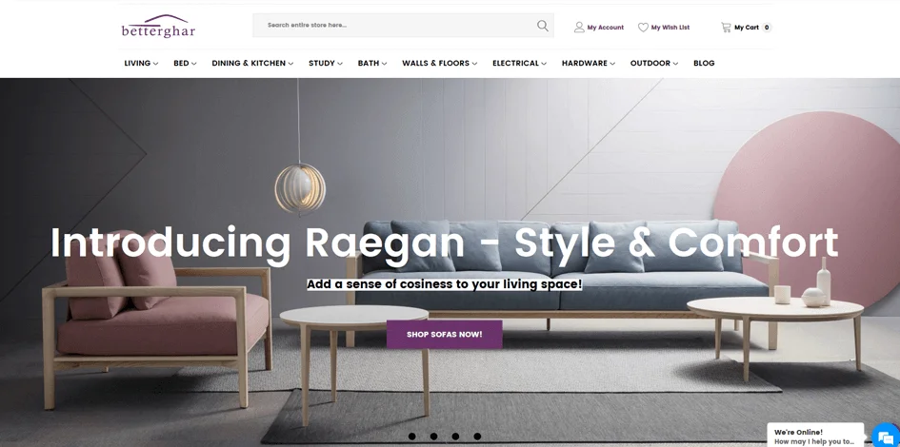This screenshot has height=447, width=900.
Task: Open the shopping cart icon
Action: 726,27
